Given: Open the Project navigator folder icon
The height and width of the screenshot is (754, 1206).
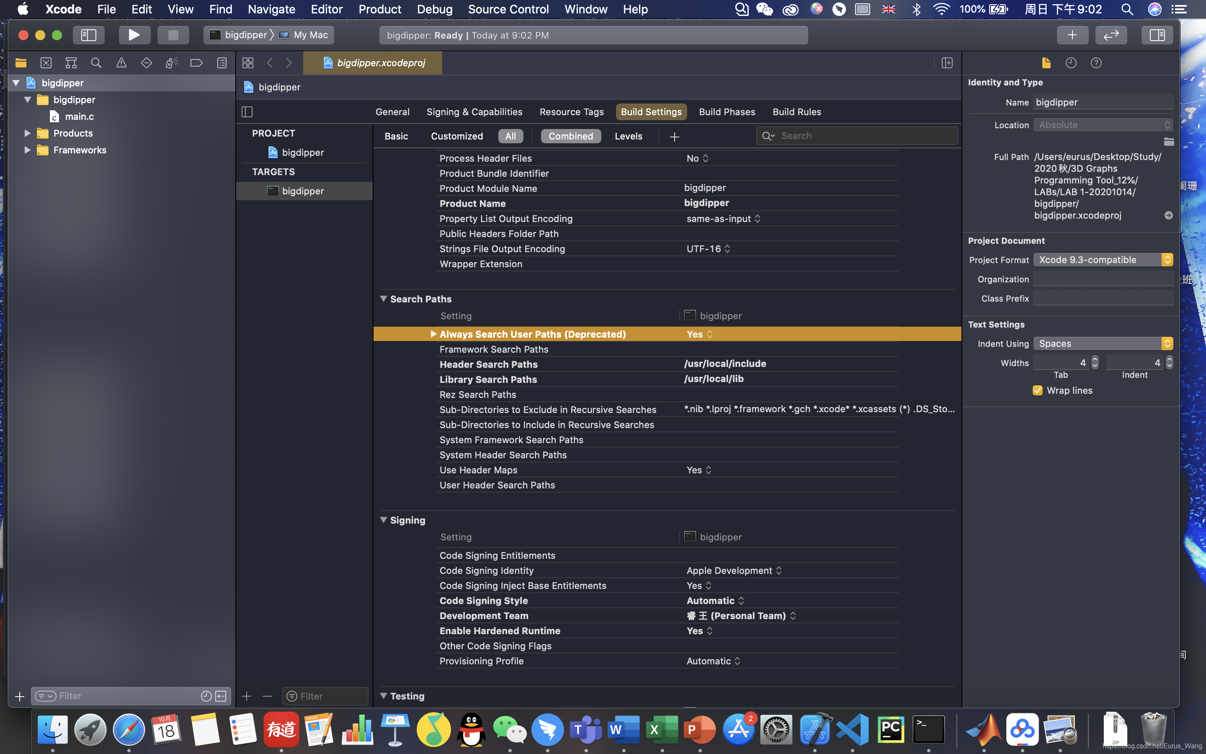Looking at the screenshot, I should pos(21,63).
